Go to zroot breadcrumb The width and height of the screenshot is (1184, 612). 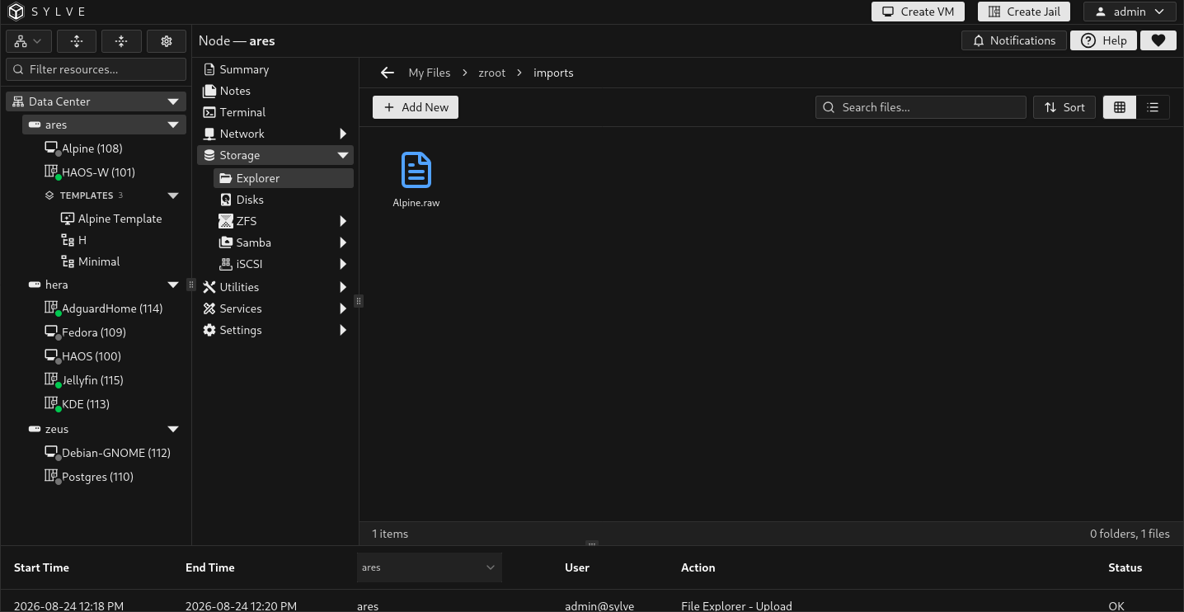pos(492,73)
